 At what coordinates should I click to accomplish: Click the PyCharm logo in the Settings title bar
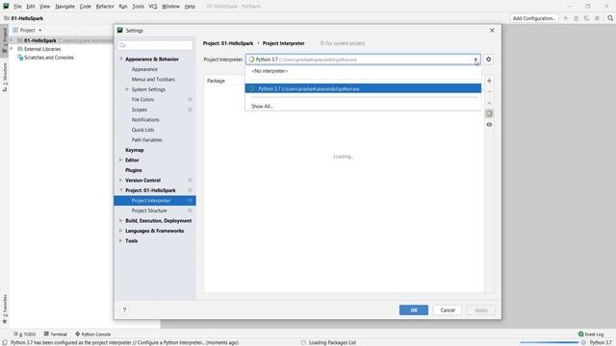[x=120, y=30]
